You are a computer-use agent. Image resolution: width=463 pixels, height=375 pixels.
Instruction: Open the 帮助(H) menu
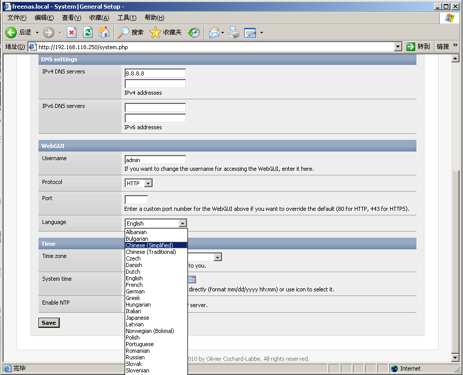(x=155, y=18)
